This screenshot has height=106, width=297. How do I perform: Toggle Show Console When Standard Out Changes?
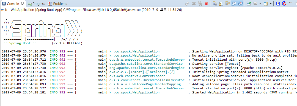click(x=234, y=3)
